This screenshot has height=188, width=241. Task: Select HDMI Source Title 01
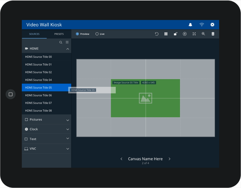pos(46,64)
